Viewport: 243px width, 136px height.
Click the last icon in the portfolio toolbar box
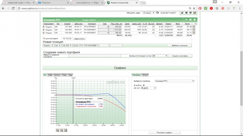coord(195,13)
